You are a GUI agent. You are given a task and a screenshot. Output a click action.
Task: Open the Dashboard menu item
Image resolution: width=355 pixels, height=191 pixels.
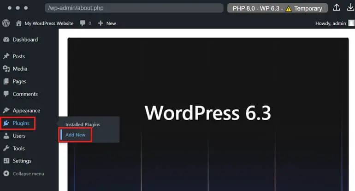click(x=25, y=39)
